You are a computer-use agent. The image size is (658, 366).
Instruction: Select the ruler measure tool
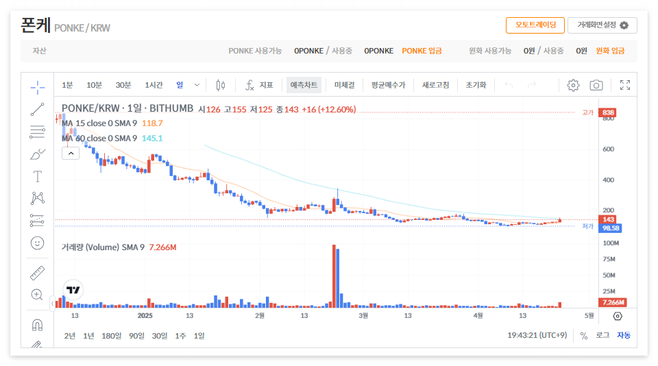37,273
